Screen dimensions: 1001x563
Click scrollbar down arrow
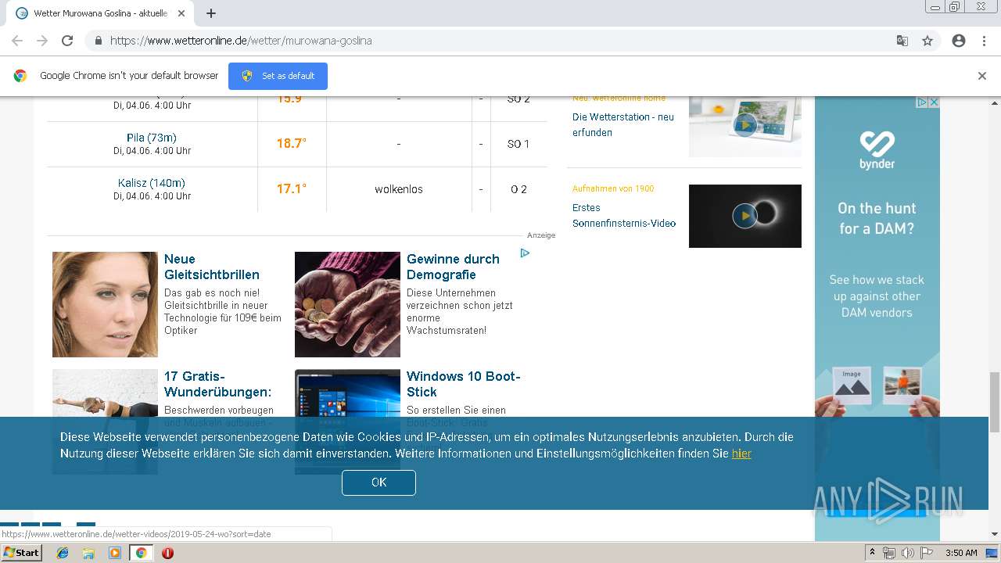(x=995, y=534)
